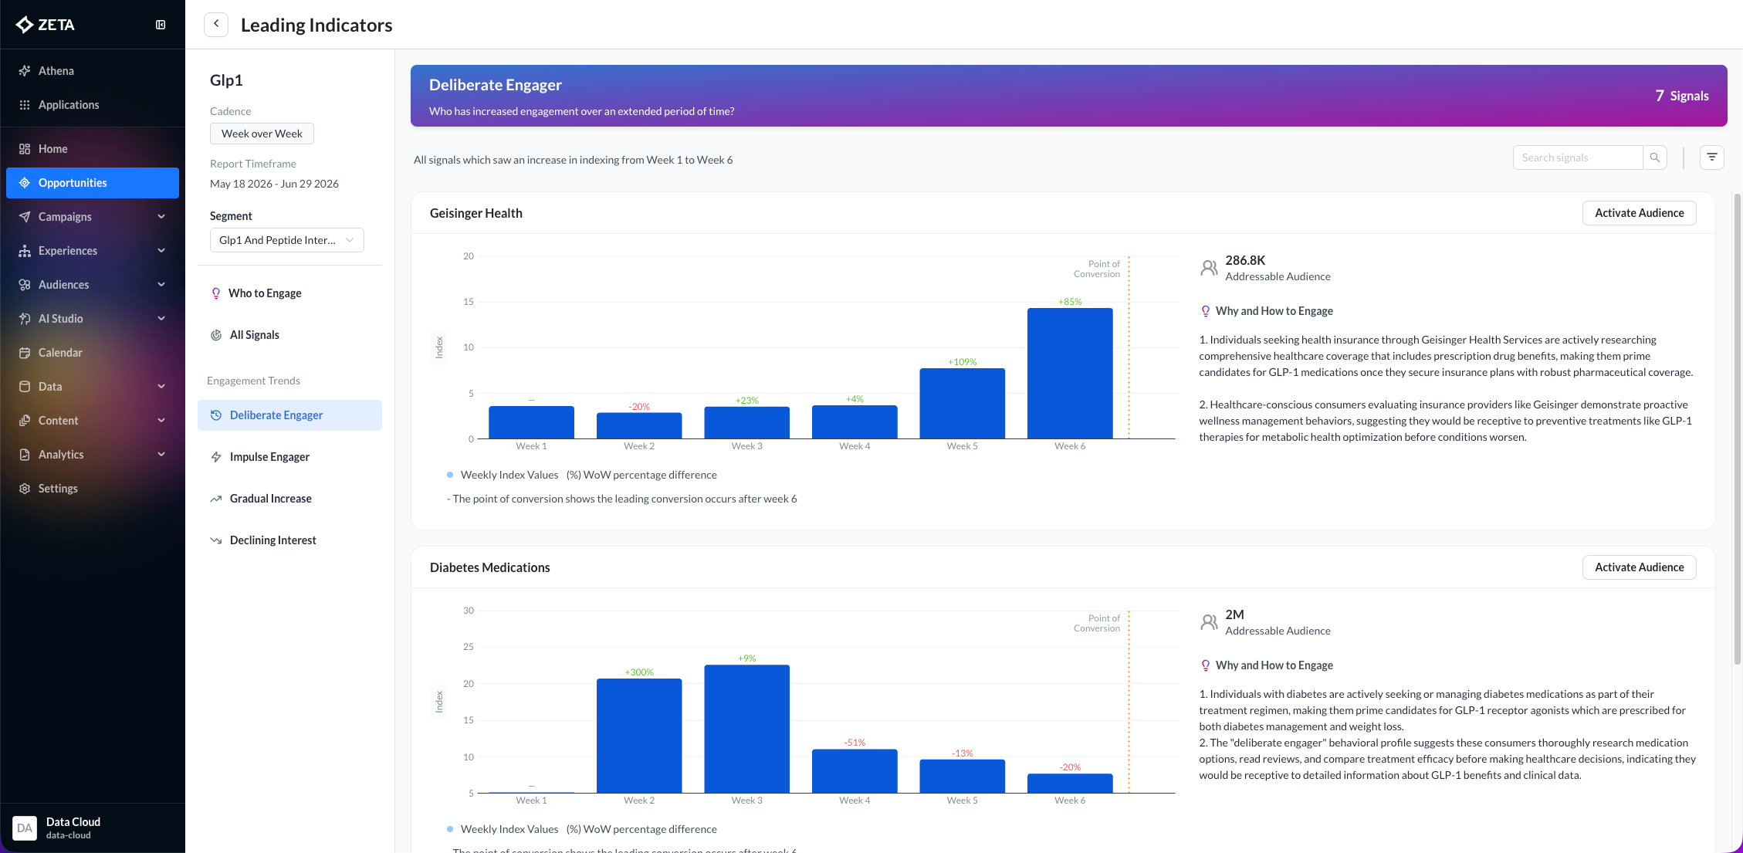Expand the AI Studio menu chevron

point(161,319)
